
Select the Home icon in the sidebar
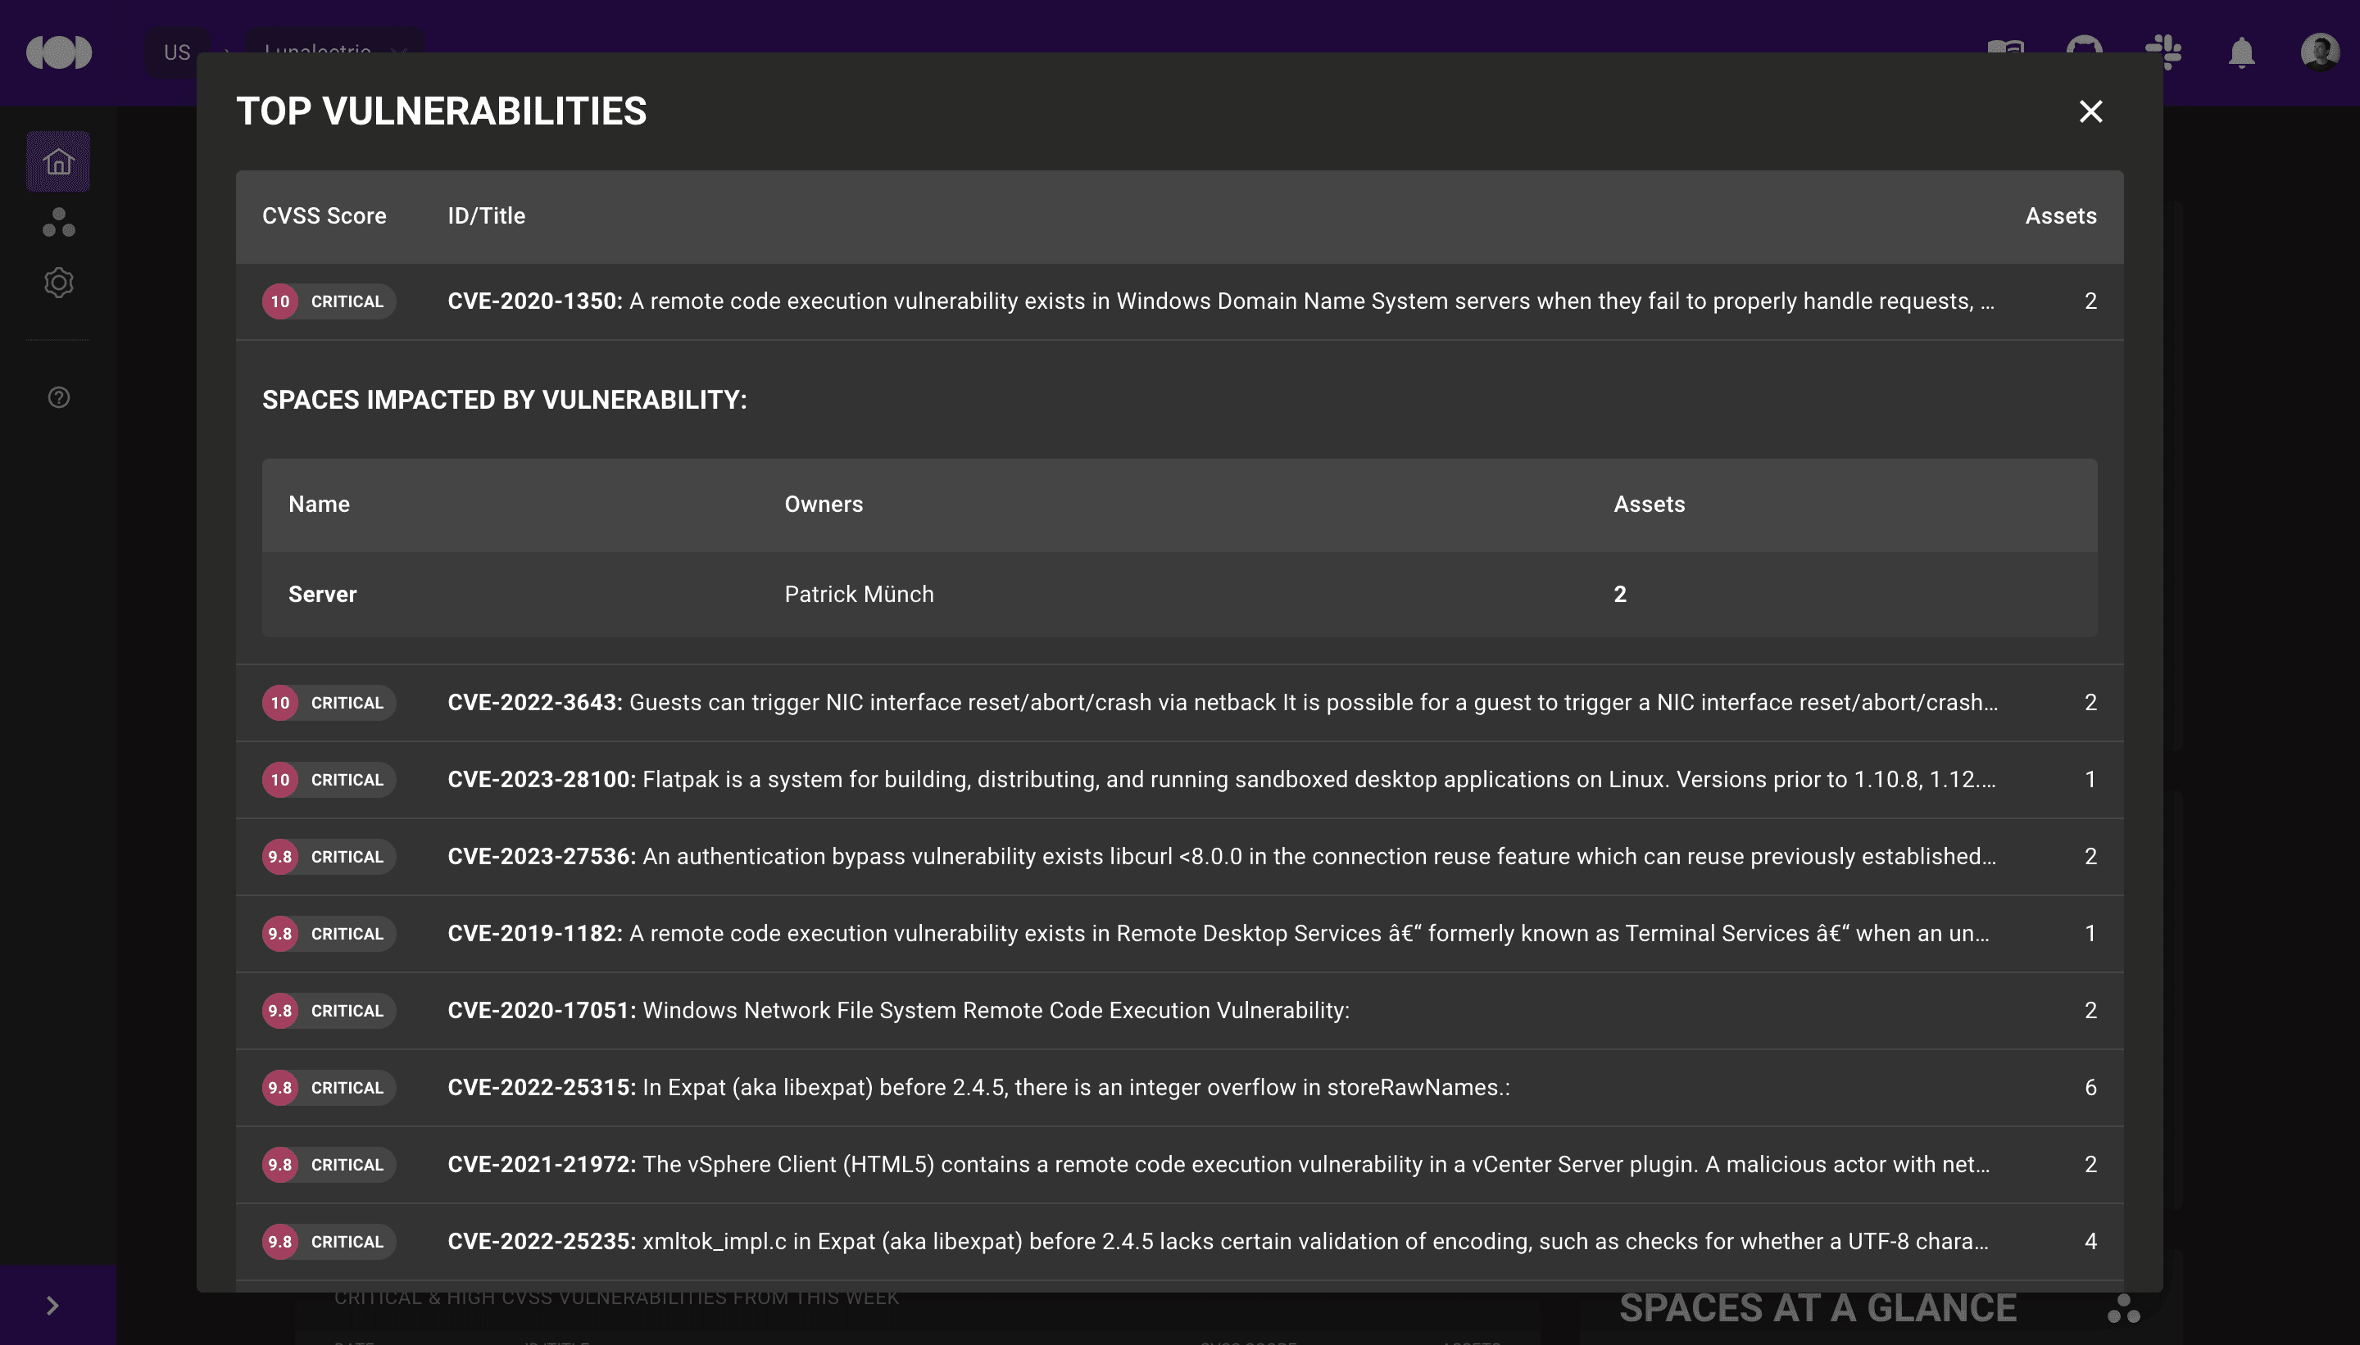tap(58, 161)
